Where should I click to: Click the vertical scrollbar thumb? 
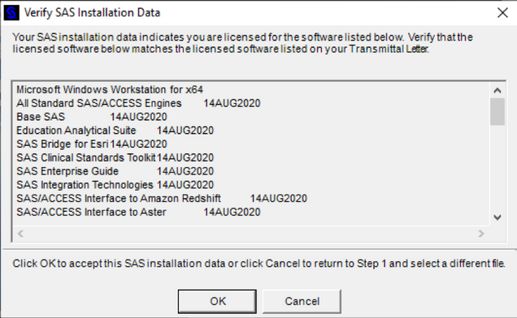(497, 111)
